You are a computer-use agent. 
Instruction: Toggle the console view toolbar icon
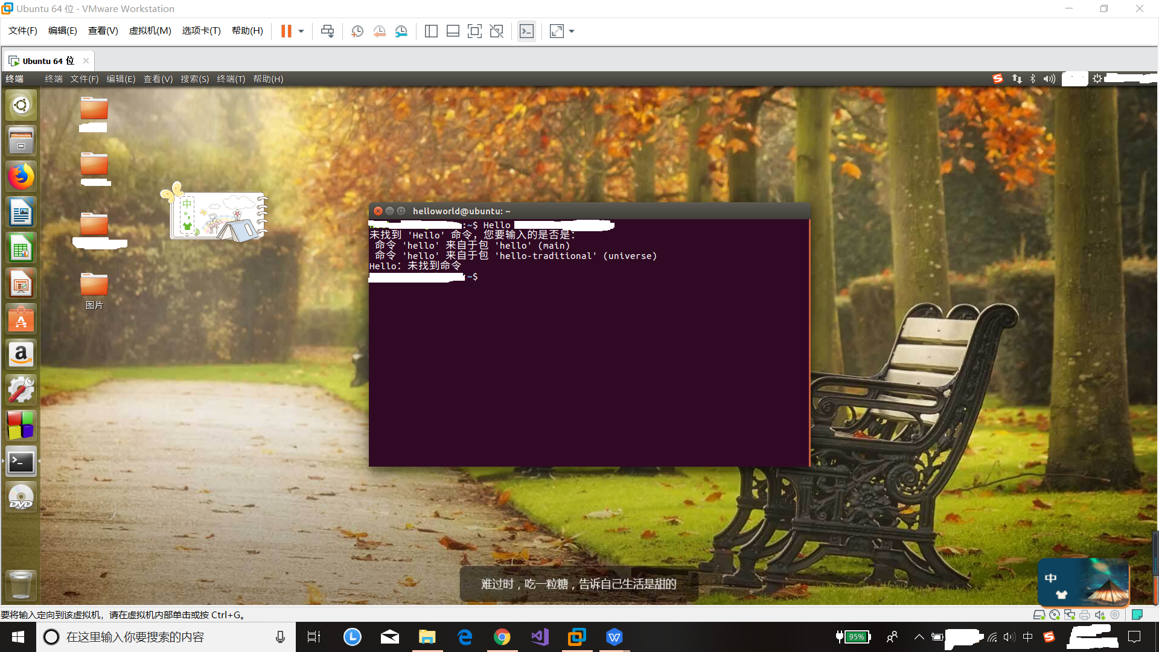[526, 31]
